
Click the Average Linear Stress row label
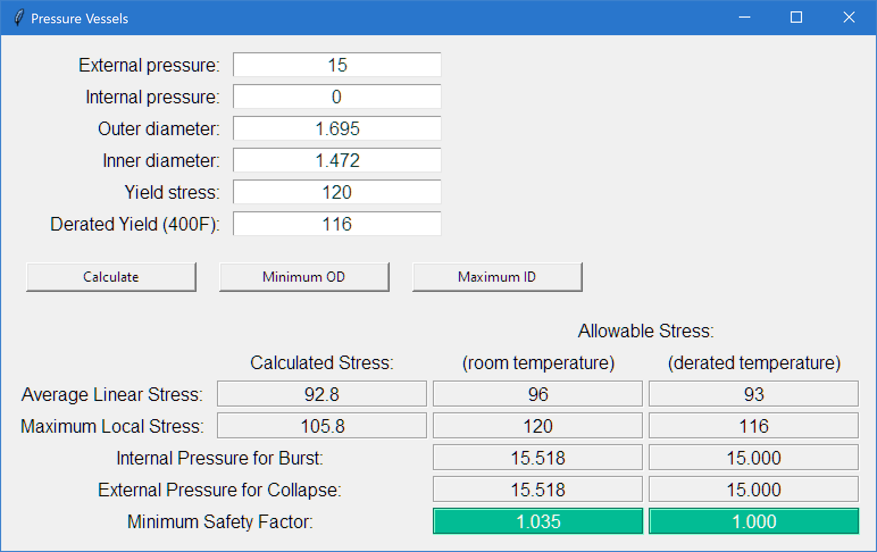112,395
